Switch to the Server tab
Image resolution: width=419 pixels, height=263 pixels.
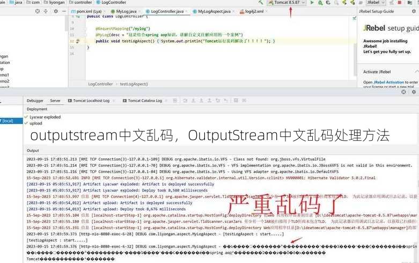point(55,101)
